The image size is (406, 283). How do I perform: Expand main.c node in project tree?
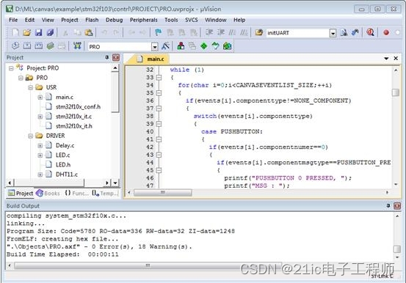pyautogui.click(x=40, y=98)
